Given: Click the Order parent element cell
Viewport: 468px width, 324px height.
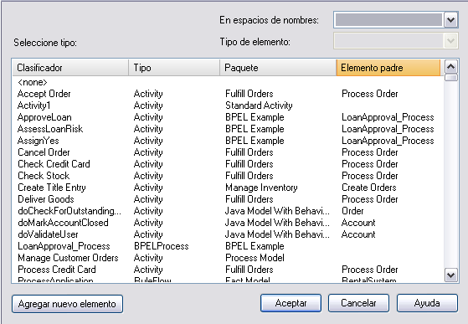Looking at the screenshot, I should (352, 211).
